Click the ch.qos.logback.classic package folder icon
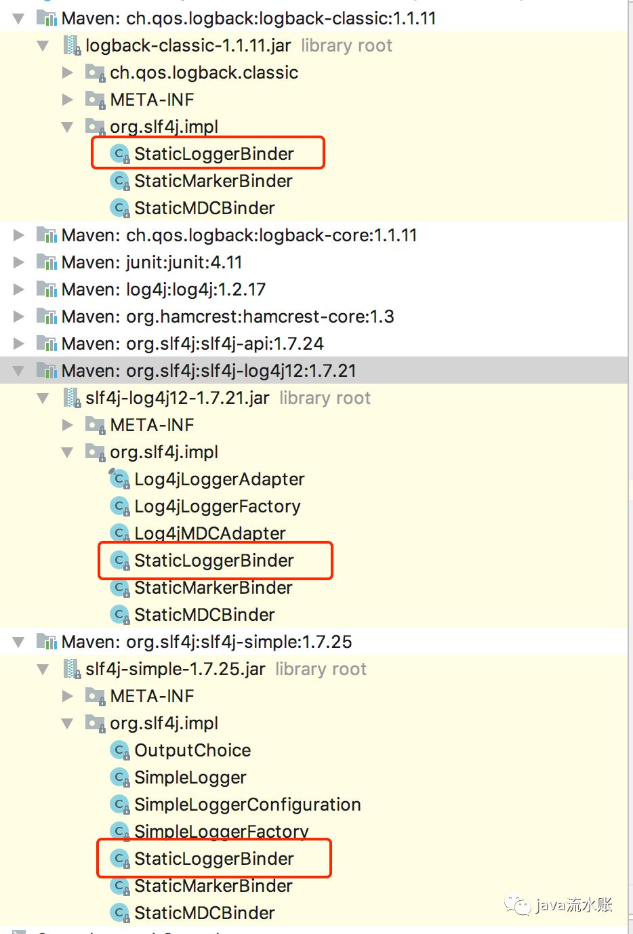 (x=95, y=73)
